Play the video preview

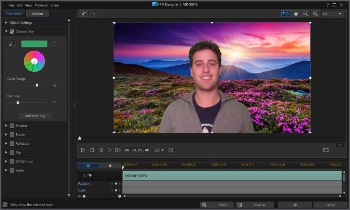point(83,150)
